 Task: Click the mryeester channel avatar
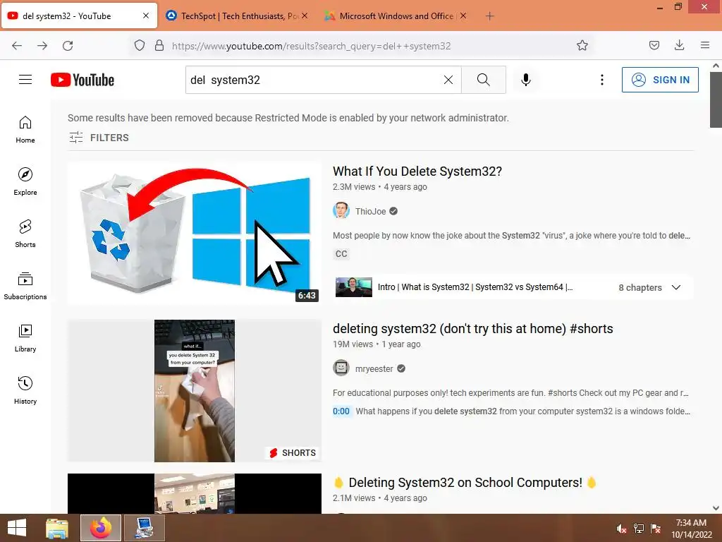341,368
